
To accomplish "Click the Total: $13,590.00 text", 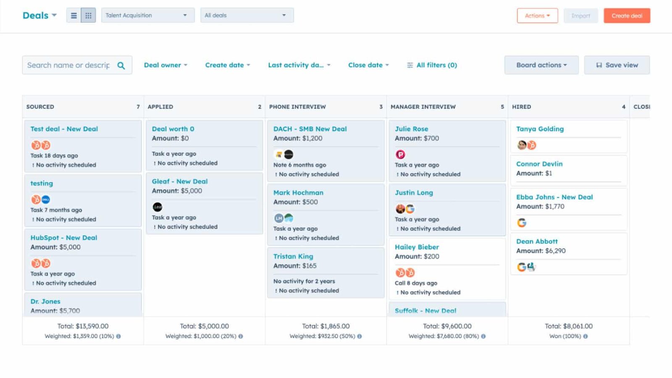I will tap(83, 326).
